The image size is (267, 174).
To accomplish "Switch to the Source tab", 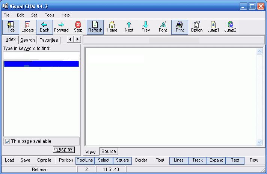I will coord(109,151).
